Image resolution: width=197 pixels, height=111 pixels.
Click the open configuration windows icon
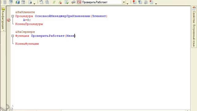11,2
